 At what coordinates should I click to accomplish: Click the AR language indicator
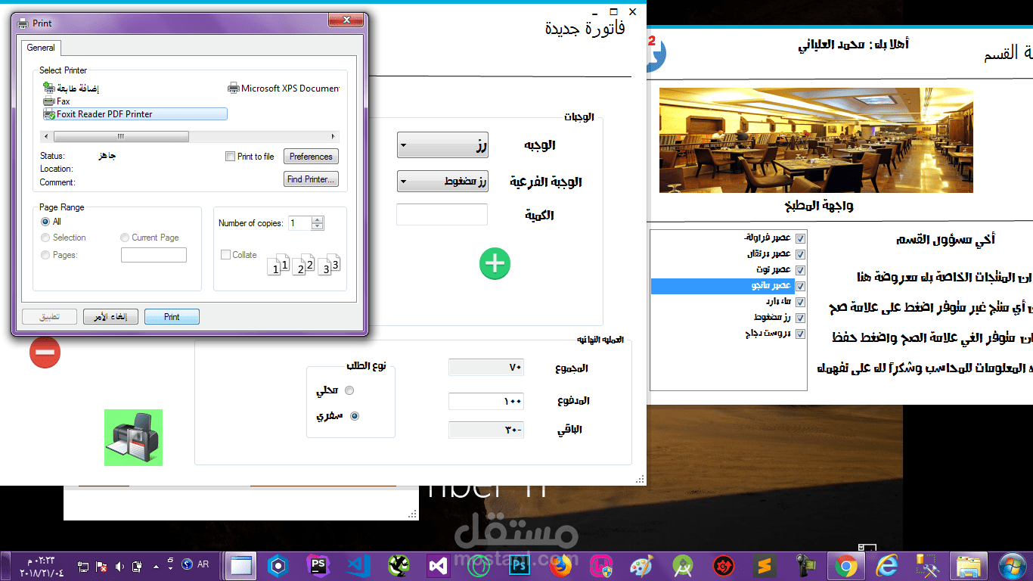click(x=203, y=564)
